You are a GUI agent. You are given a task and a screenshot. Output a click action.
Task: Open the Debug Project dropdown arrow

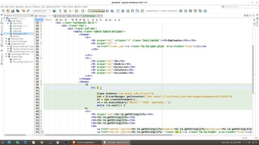click(x=79, y=11)
